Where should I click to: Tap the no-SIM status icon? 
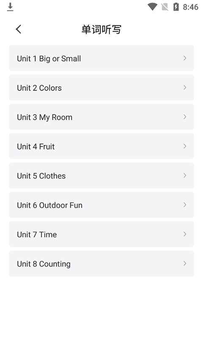(x=165, y=7)
